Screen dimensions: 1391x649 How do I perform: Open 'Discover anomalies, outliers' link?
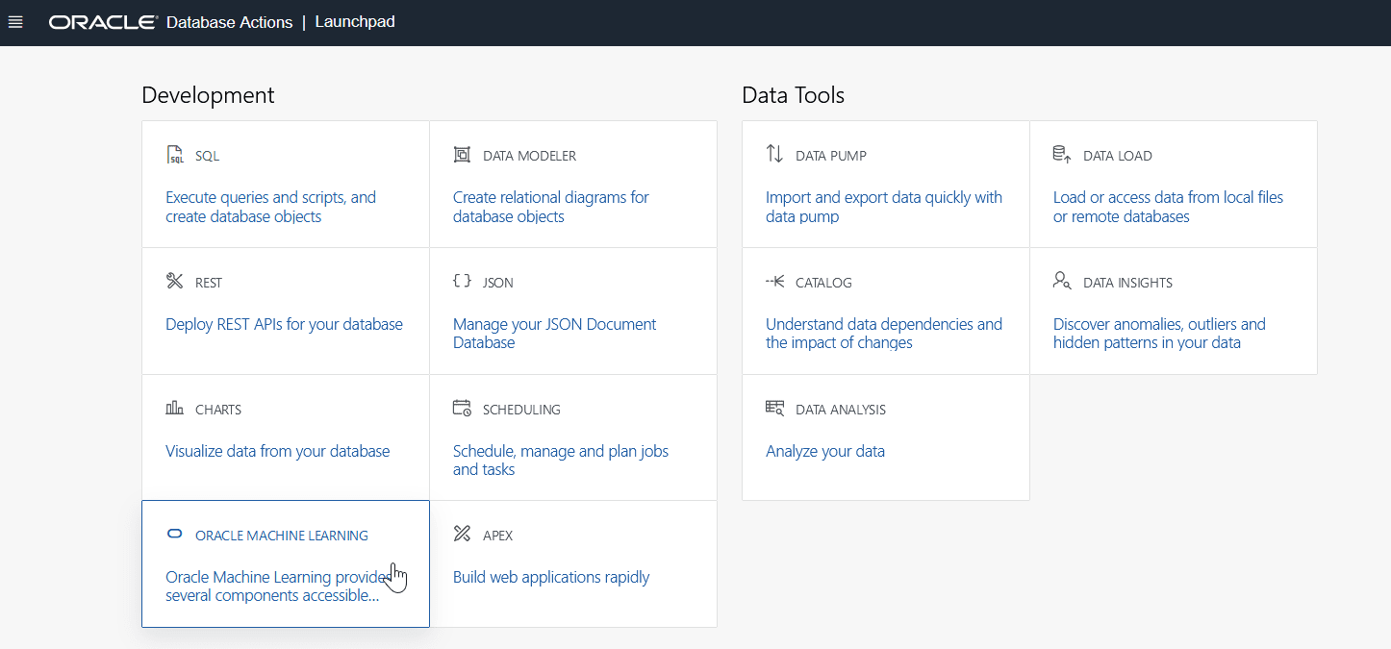pos(1159,333)
